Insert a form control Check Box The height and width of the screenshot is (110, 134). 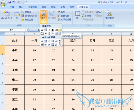49,30
